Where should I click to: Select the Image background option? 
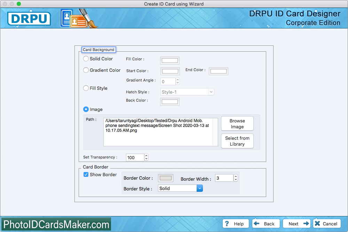point(86,109)
